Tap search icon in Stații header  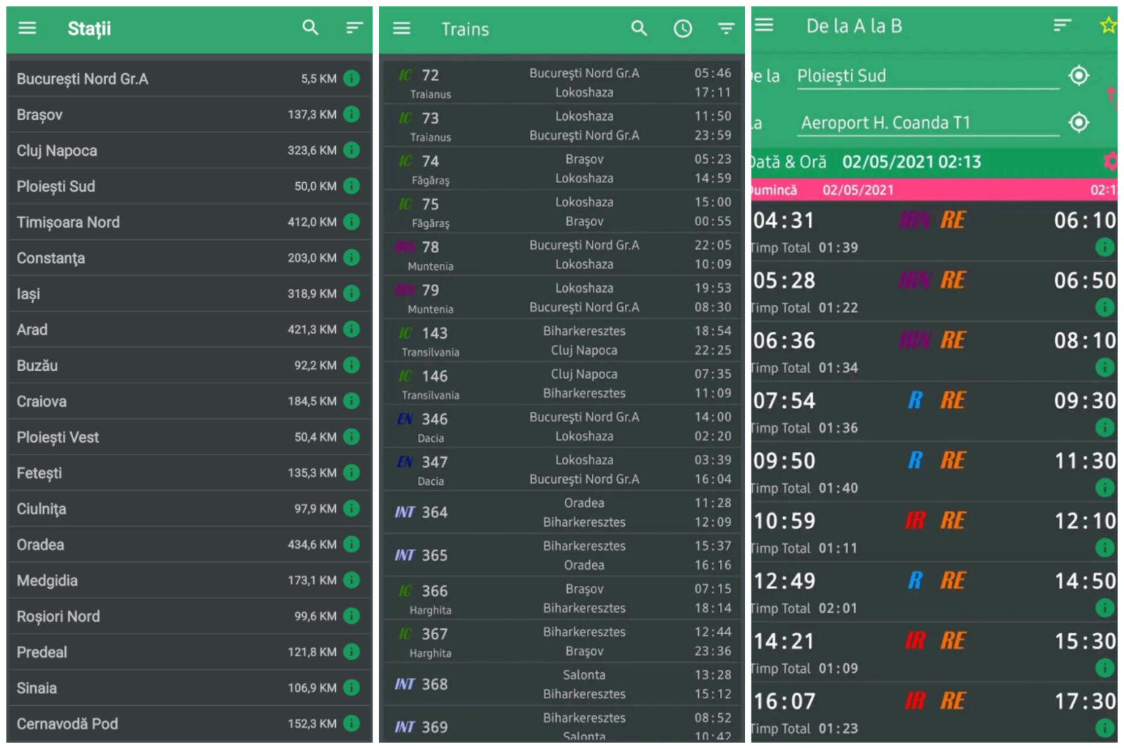point(310,28)
